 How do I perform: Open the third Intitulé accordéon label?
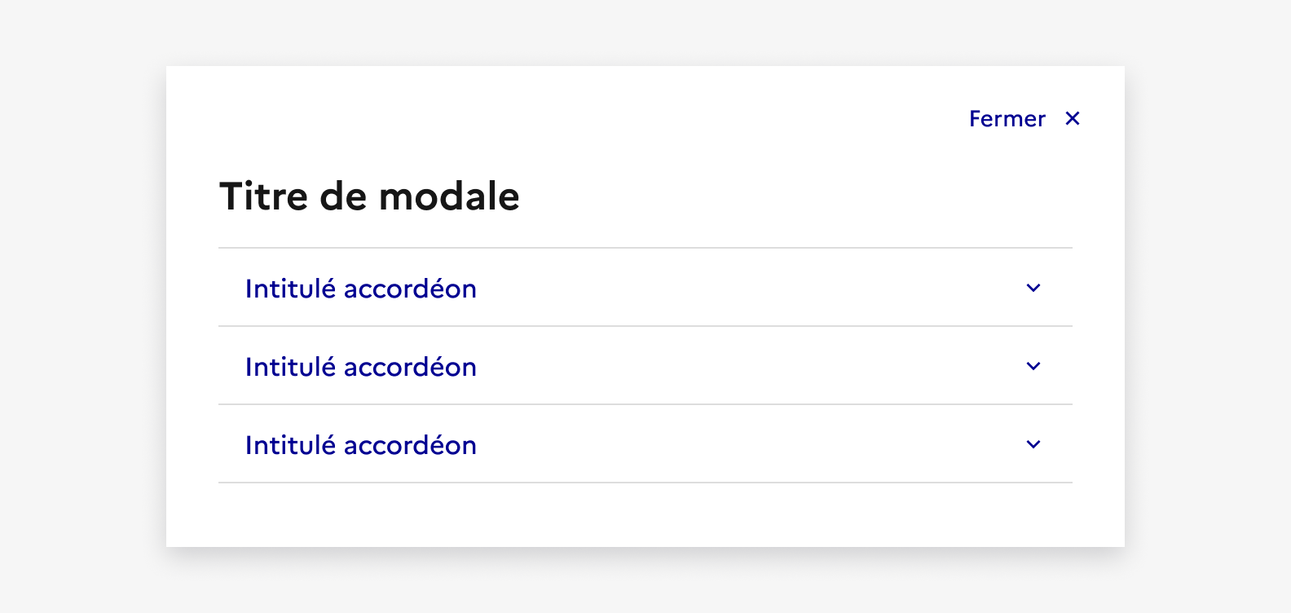[360, 445]
